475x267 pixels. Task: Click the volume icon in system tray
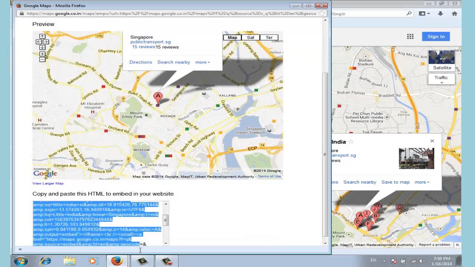coord(422,261)
